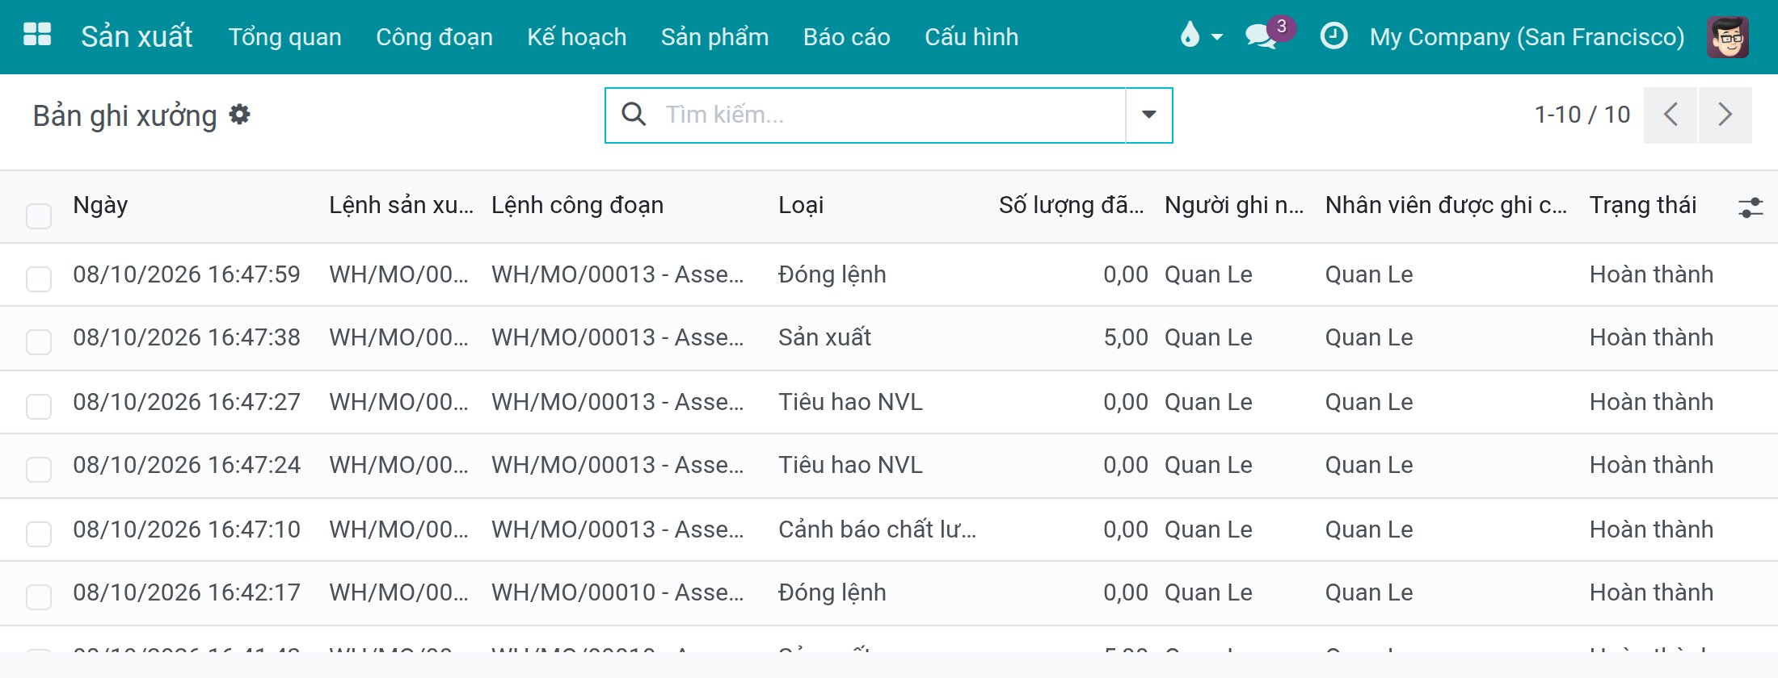Click the magnifier search icon

(x=634, y=115)
